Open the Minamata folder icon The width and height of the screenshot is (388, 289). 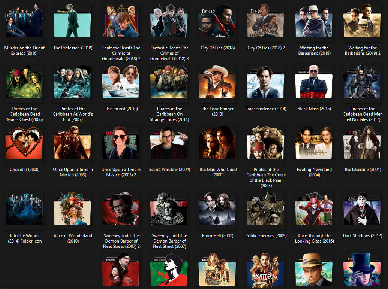click(121, 269)
